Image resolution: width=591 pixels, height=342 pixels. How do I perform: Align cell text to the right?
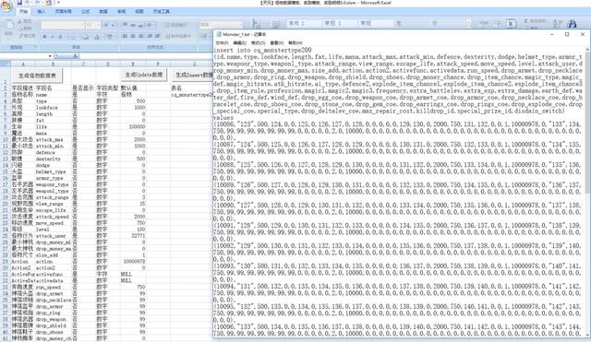(x=141, y=36)
